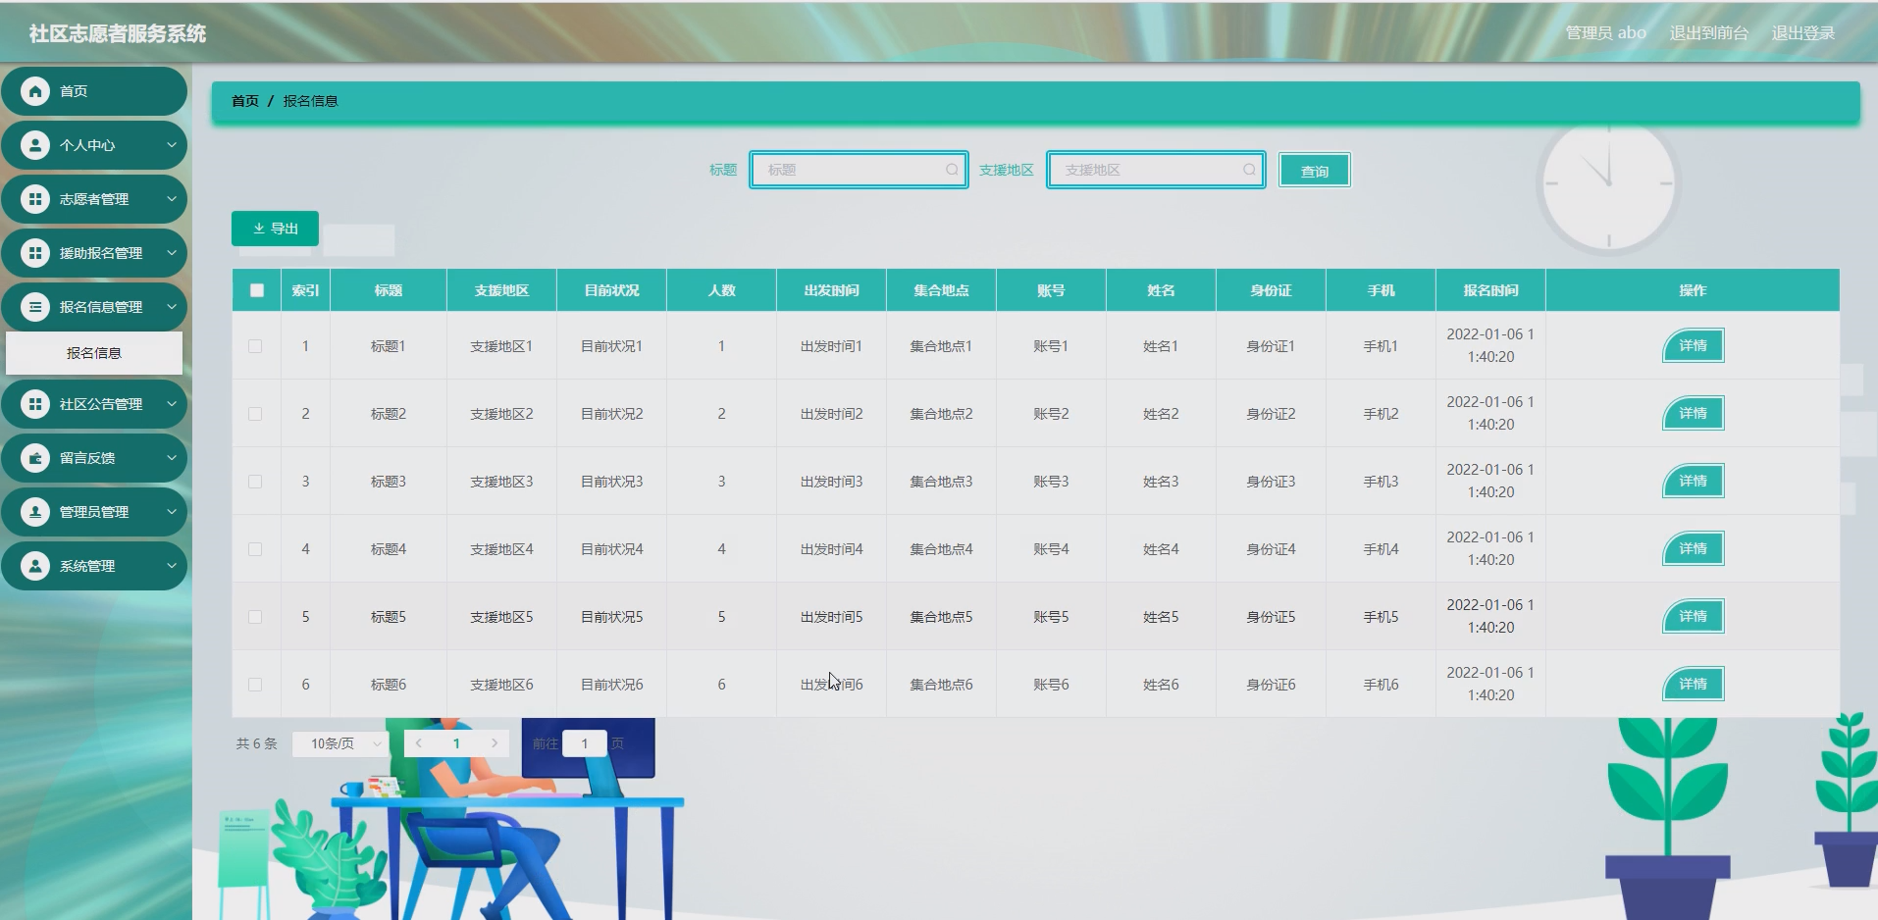
Task: Click the 报名时间 column header
Action: 1490,290
